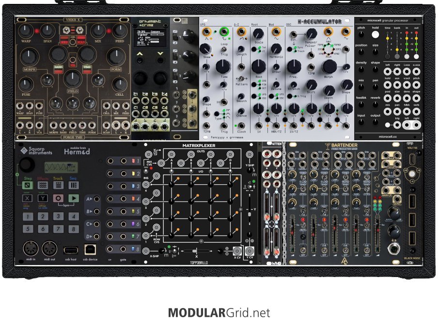Select Hermod number pad button 6
439x323 pixels.
(x=43, y=229)
